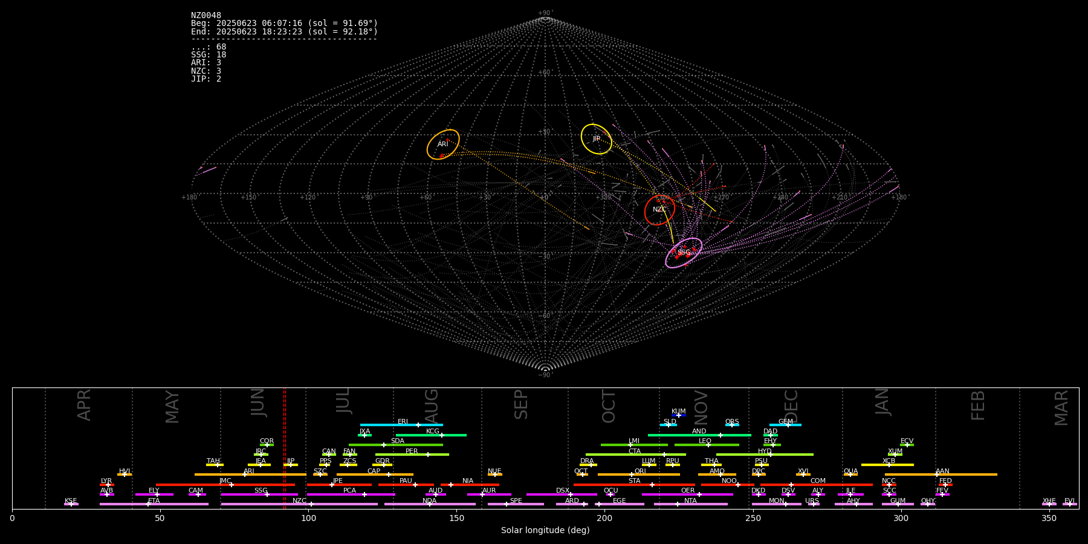Click the HYD shower bar label
Image resolution: width=1088 pixels, height=544 pixels.
click(765, 452)
